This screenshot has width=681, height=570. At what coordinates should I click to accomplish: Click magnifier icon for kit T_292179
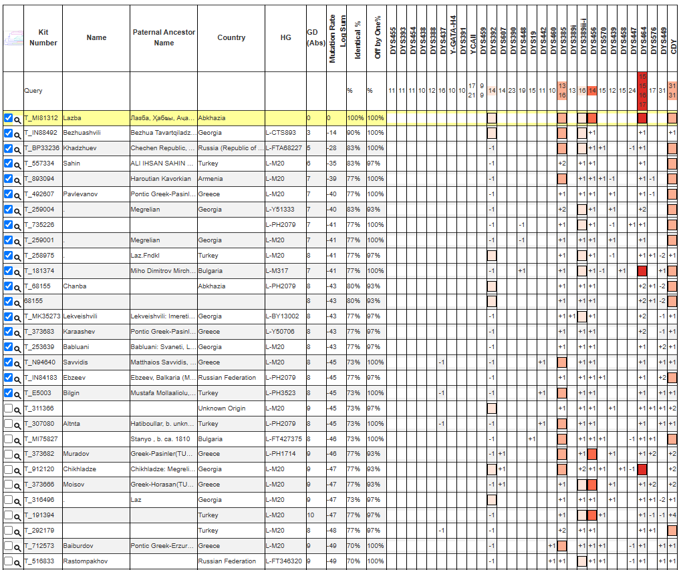(x=18, y=531)
